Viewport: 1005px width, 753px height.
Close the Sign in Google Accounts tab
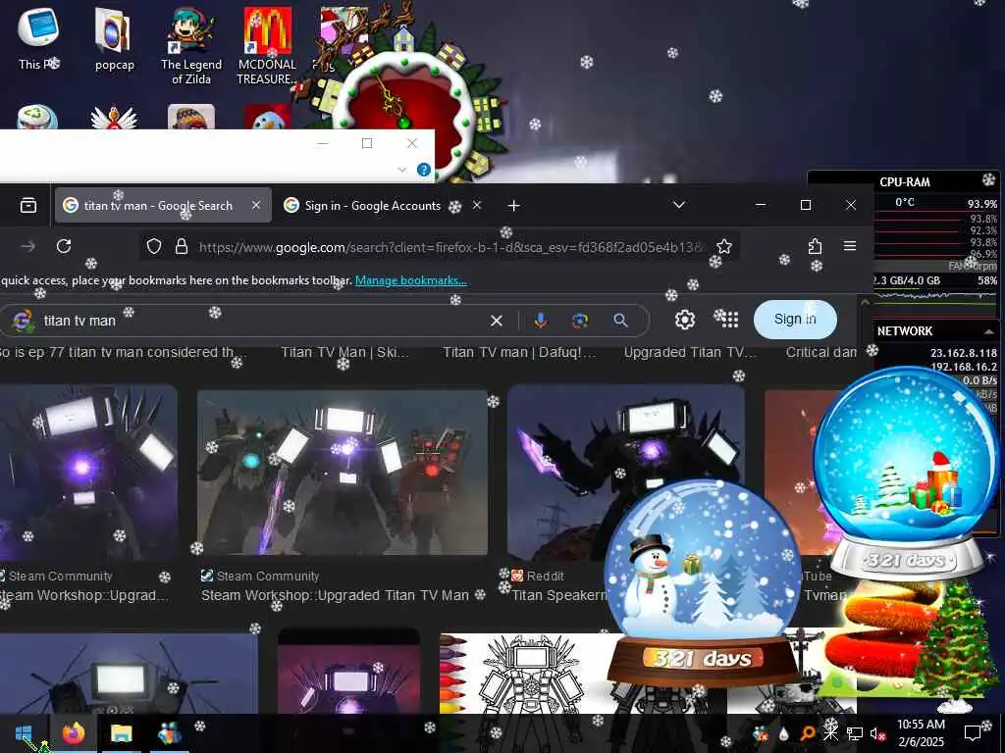tap(477, 205)
